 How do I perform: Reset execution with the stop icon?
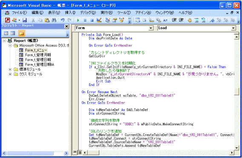point(92,20)
